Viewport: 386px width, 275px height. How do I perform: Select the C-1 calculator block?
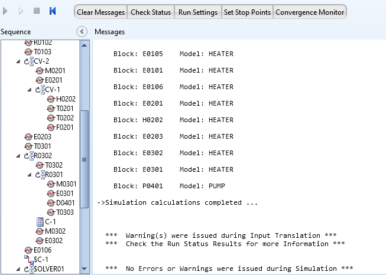tap(50, 221)
